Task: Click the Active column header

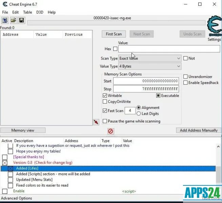Action: (7, 141)
